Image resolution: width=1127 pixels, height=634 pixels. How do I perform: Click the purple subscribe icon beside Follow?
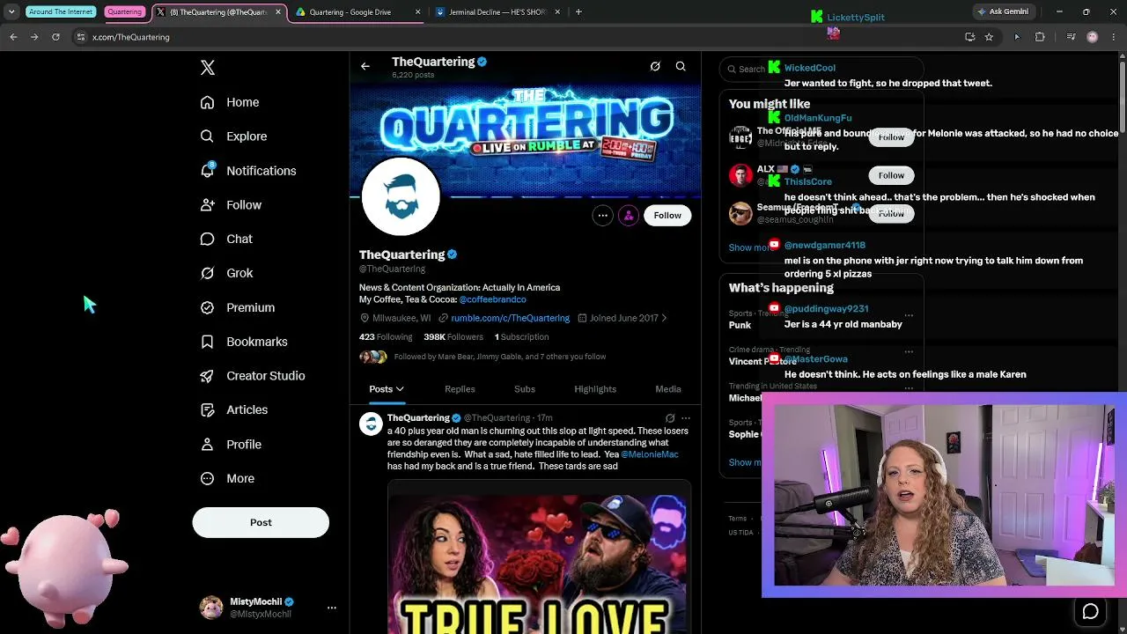(x=629, y=216)
